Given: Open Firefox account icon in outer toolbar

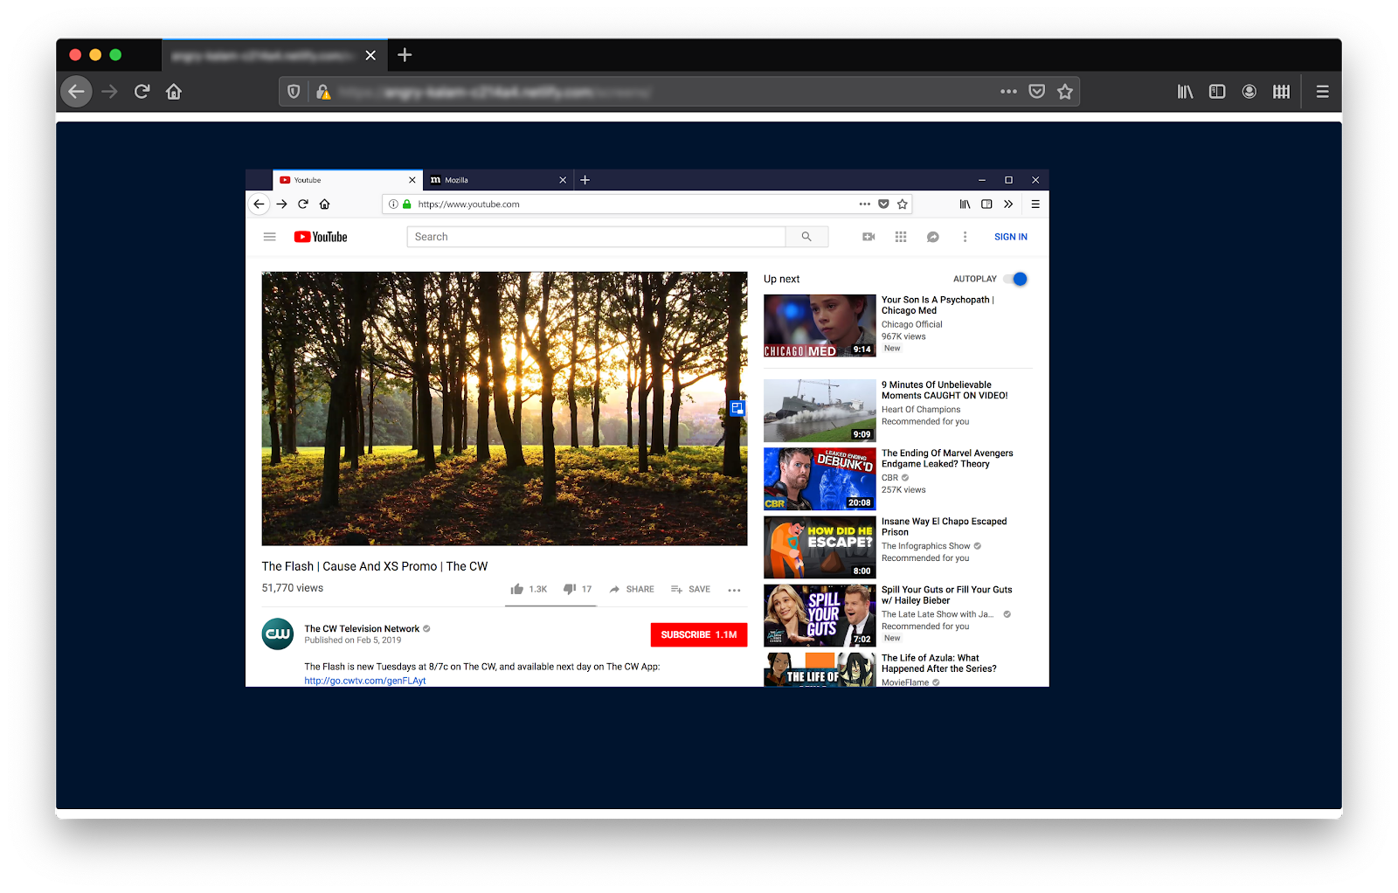Looking at the screenshot, I should tap(1249, 91).
